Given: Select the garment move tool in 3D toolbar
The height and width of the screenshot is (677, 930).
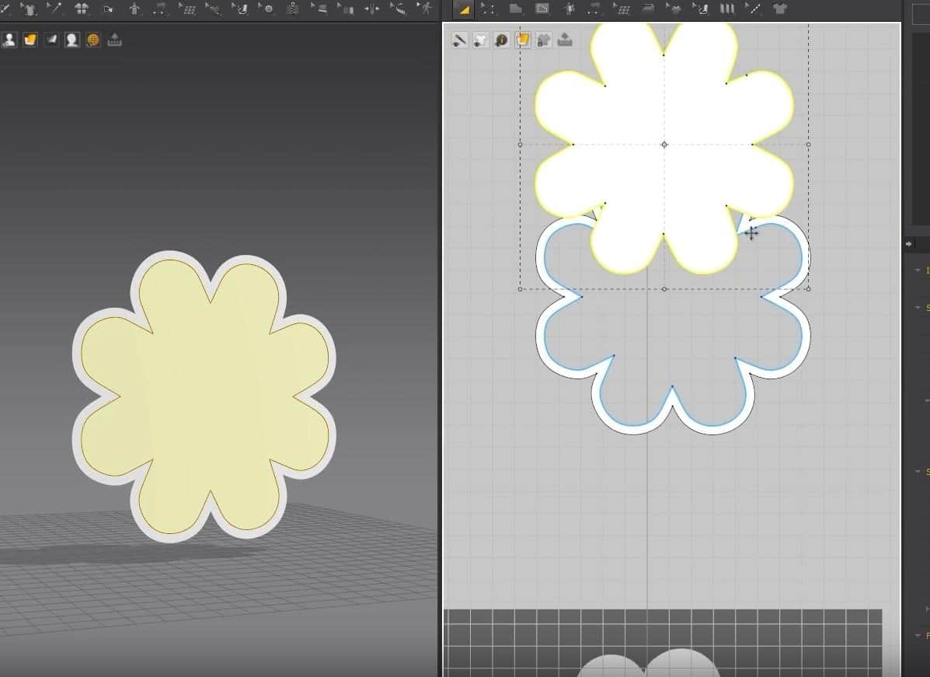Looking at the screenshot, I should (x=28, y=9).
